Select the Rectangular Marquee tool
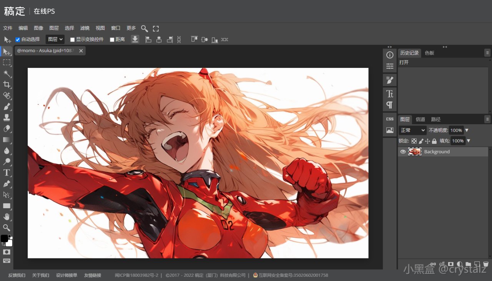Viewport: 492px width, 281px height. [7, 62]
